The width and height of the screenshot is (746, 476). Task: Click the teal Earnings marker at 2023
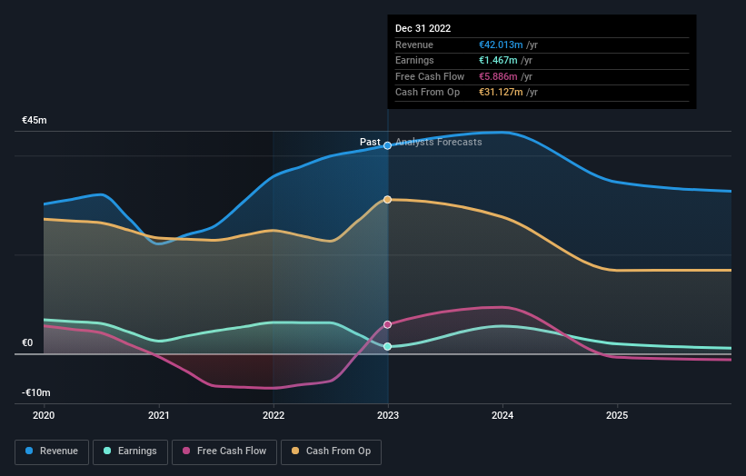pos(388,347)
